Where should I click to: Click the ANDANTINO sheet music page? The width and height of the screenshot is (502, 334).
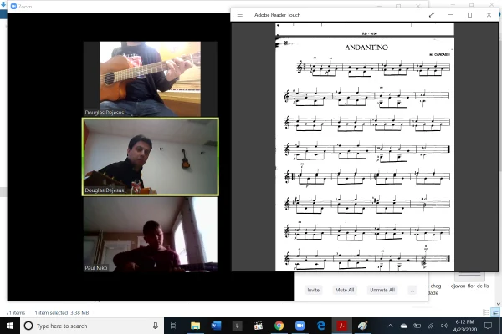365,154
